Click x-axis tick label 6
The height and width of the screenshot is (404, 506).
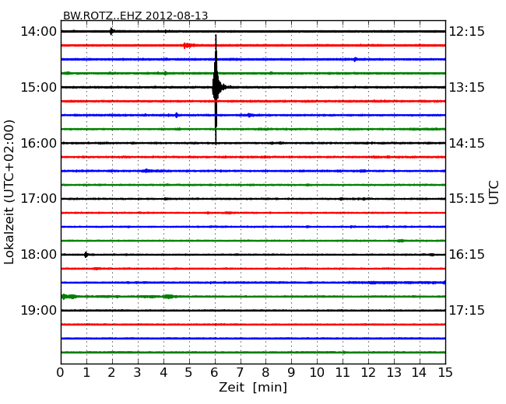tap(214, 373)
